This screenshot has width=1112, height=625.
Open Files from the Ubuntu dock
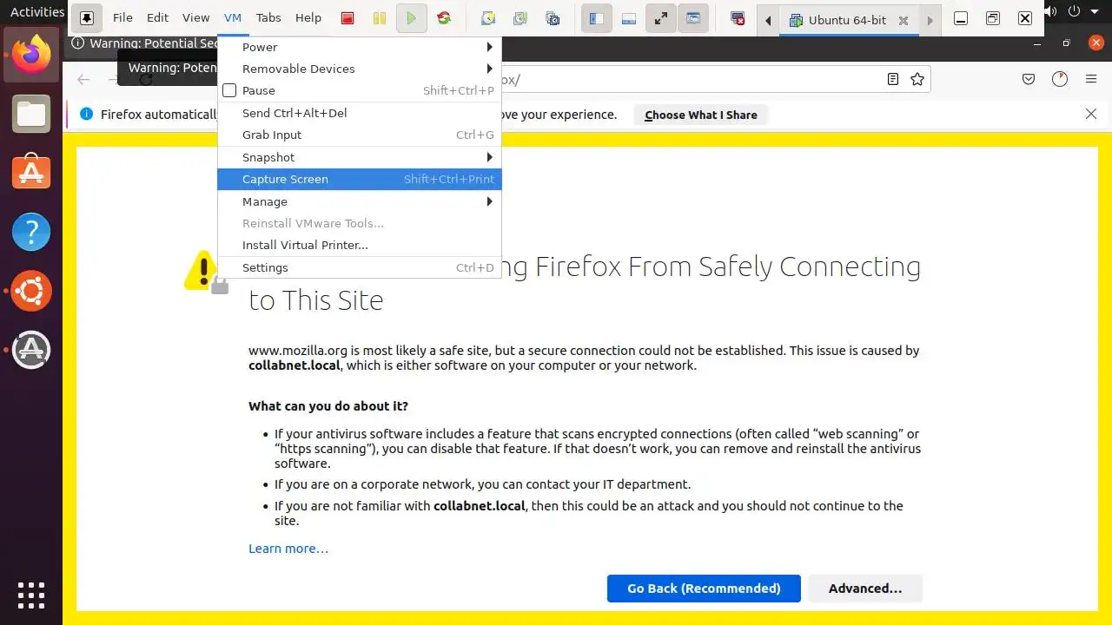tap(31, 115)
